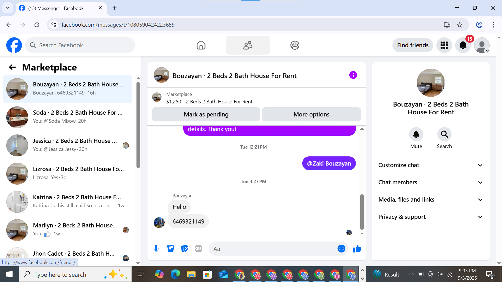This screenshot has width=502, height=282.
Task: Open File Explorer from the taskbar
Action: tap(191, 274)
